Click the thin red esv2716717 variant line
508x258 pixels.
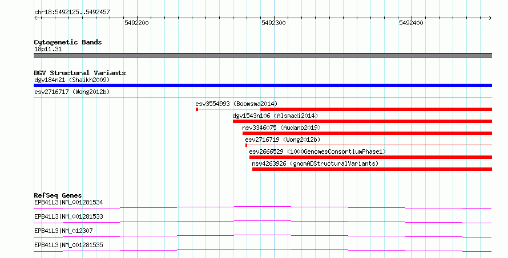coord(263,97)
